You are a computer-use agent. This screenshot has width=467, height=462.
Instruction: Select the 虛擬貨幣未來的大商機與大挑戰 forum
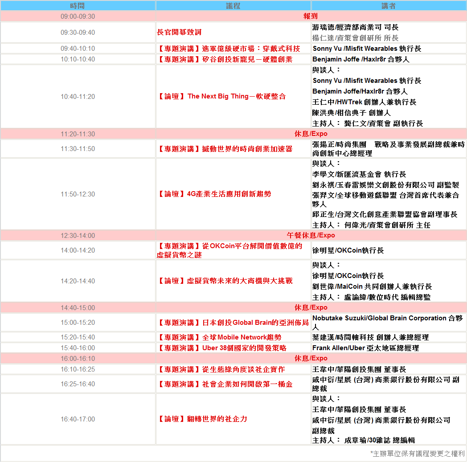click(225, 281)
